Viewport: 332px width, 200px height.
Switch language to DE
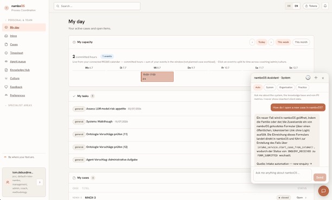click(289, 6)
